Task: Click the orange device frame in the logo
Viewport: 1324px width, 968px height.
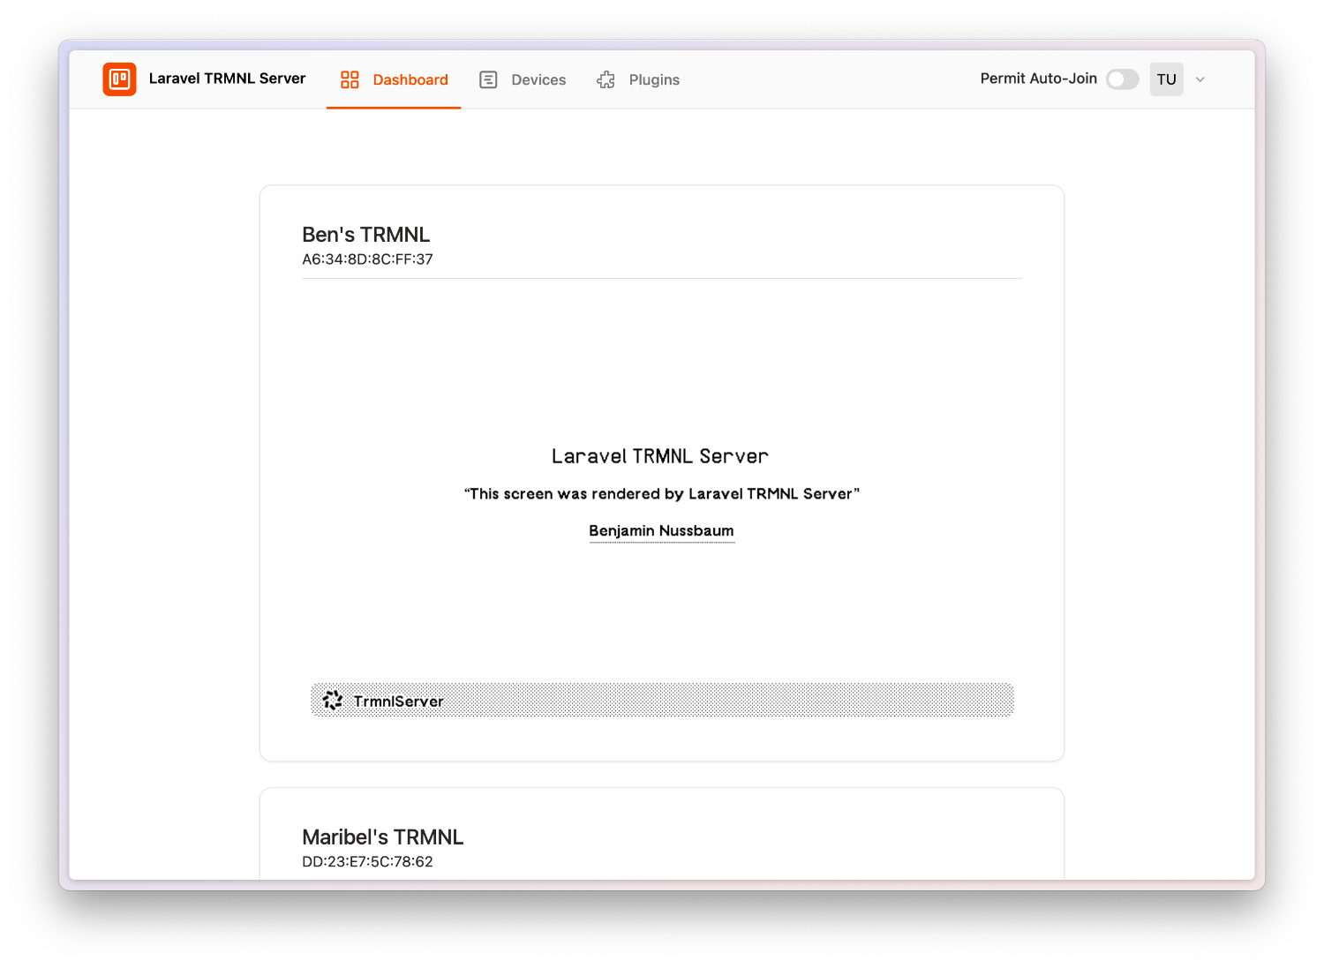Action: point(119,79)
